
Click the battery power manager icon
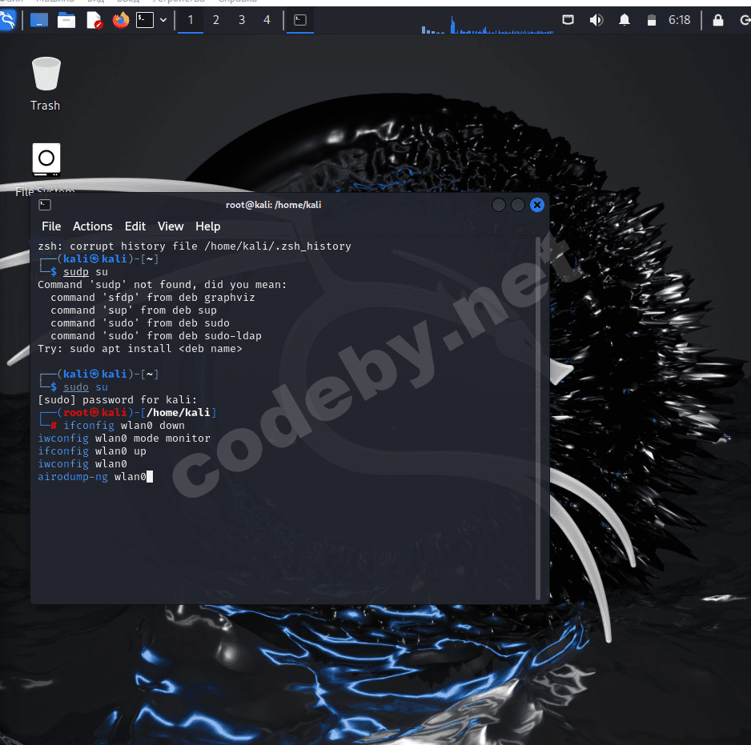tap(652, 20)
